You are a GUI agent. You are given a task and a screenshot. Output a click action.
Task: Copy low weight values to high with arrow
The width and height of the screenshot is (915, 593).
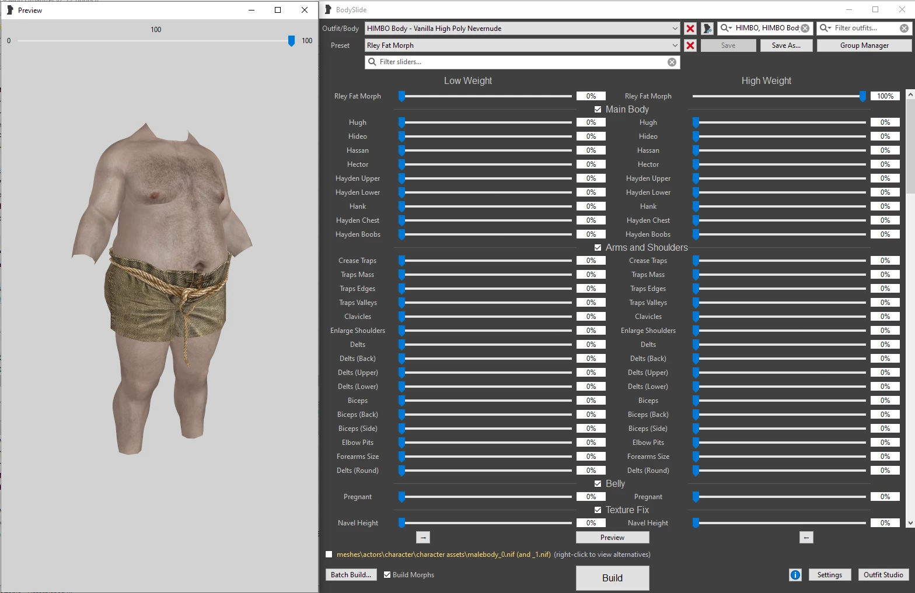point(424,538)
